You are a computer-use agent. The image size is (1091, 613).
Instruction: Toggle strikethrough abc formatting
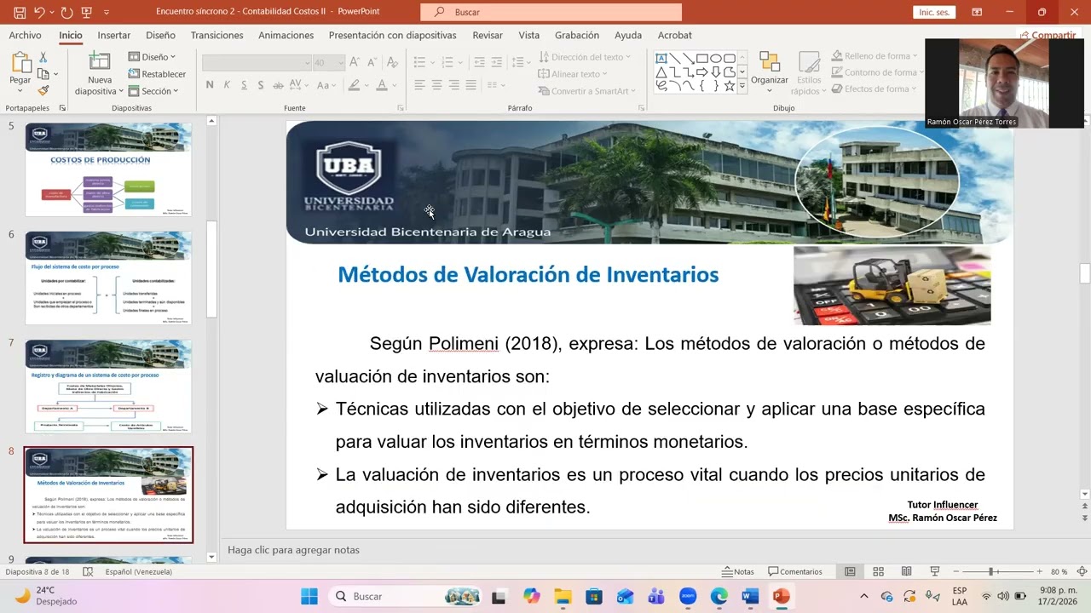point(278,85)
